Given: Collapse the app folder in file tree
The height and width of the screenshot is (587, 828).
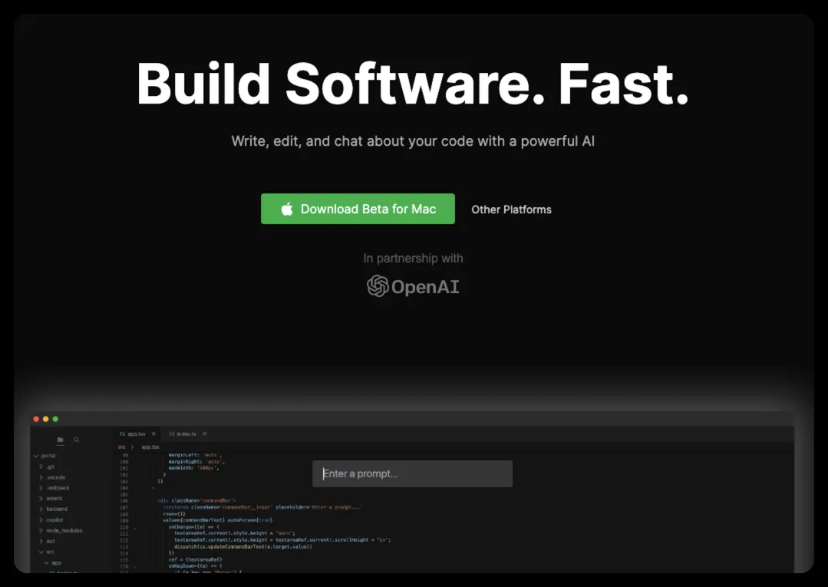Looking at the screenshot, I should [52, 562].
